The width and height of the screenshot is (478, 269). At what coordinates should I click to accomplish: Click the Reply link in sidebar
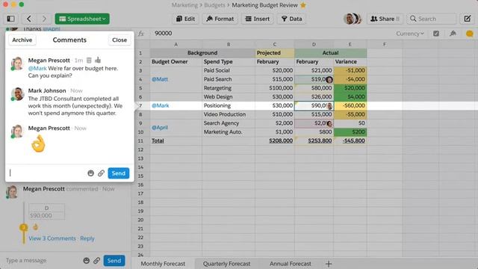click(87, 238)
